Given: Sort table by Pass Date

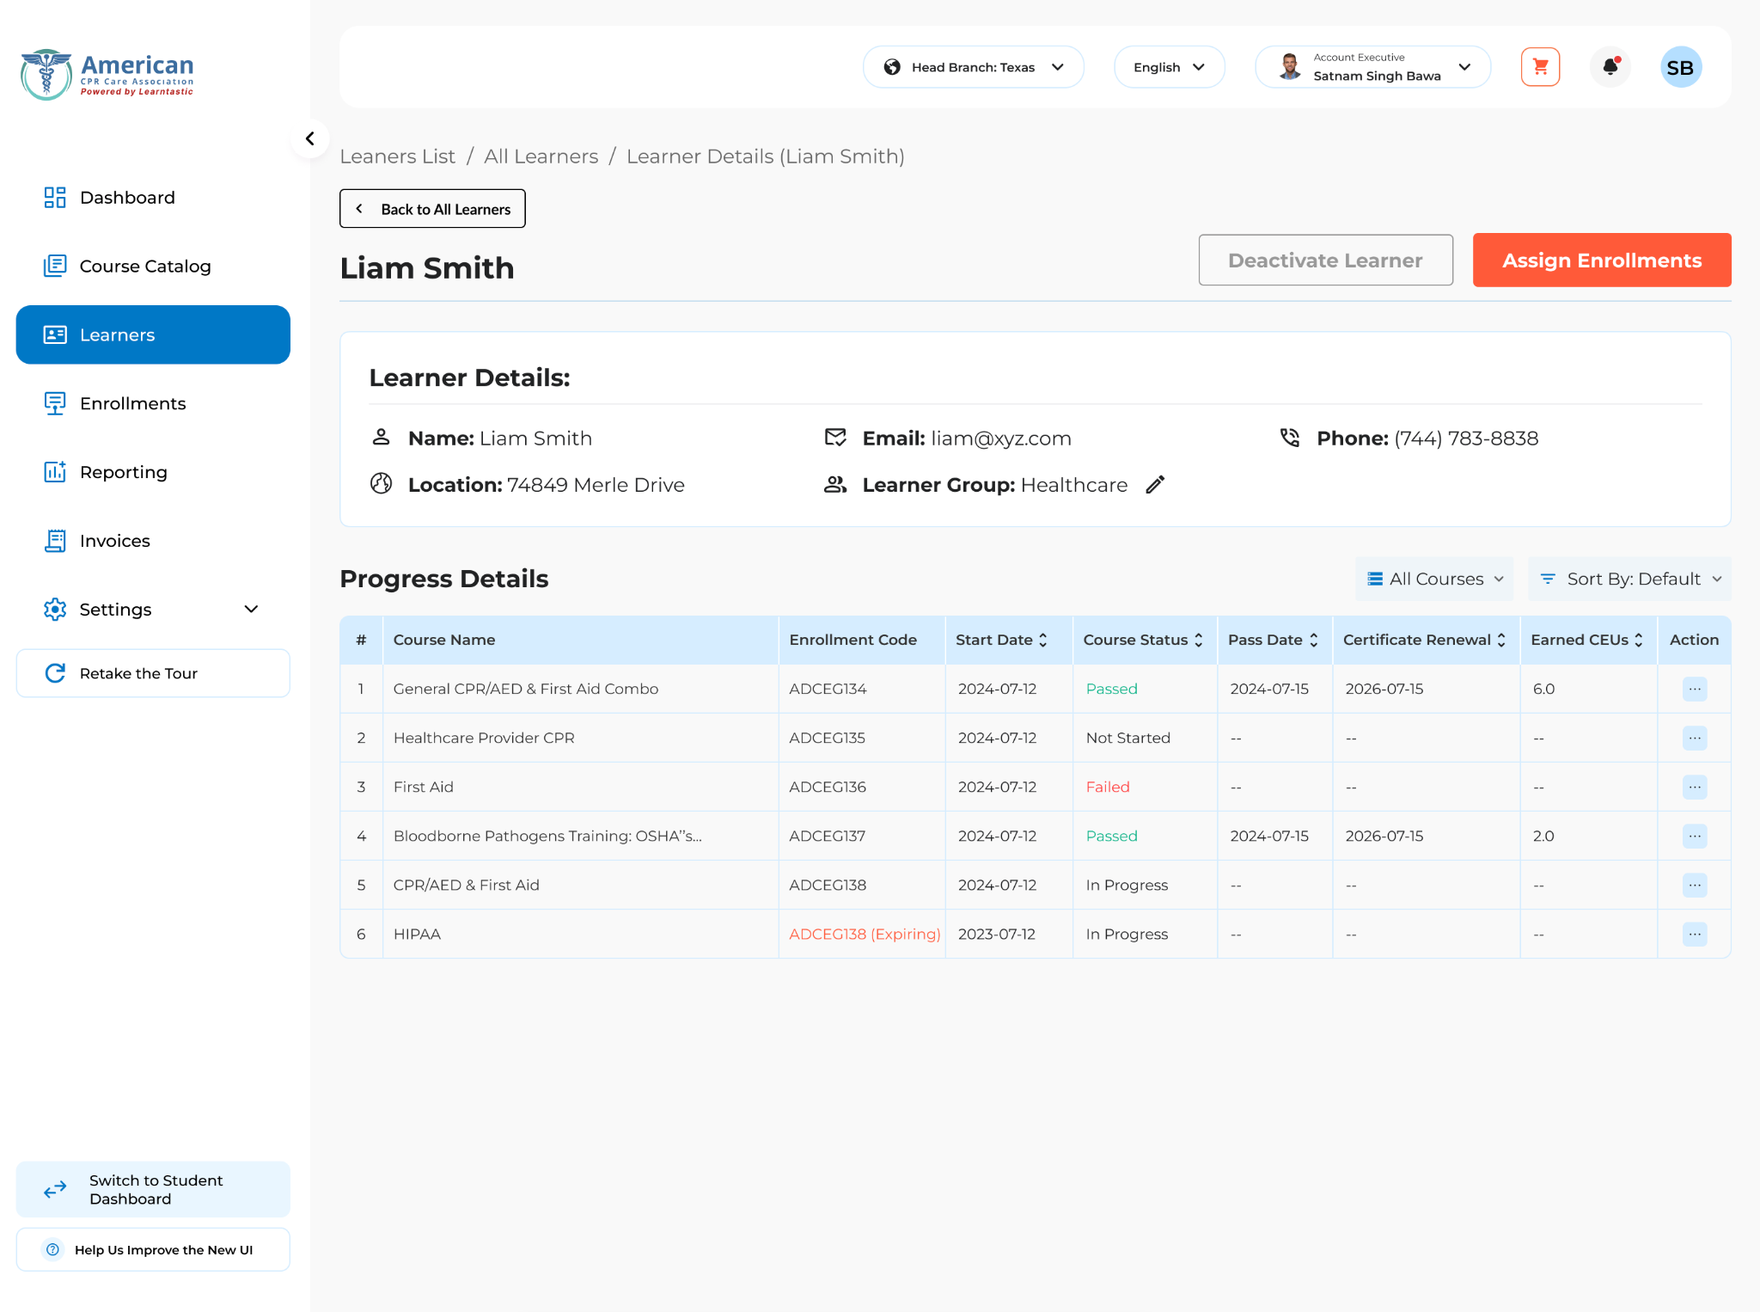Looking at the screenshot, I should point(1313,640).
